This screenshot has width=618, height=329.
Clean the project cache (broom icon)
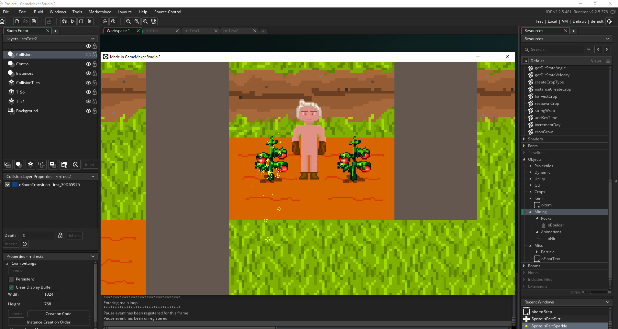click(x=90, y=21)
